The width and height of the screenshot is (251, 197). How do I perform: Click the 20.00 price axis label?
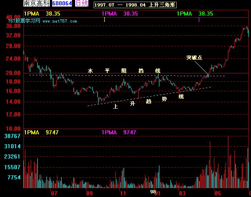(x=13, y=73)
